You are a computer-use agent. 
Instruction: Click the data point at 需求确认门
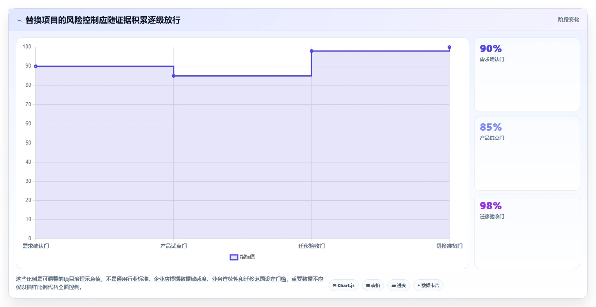[x=36, y=66]
